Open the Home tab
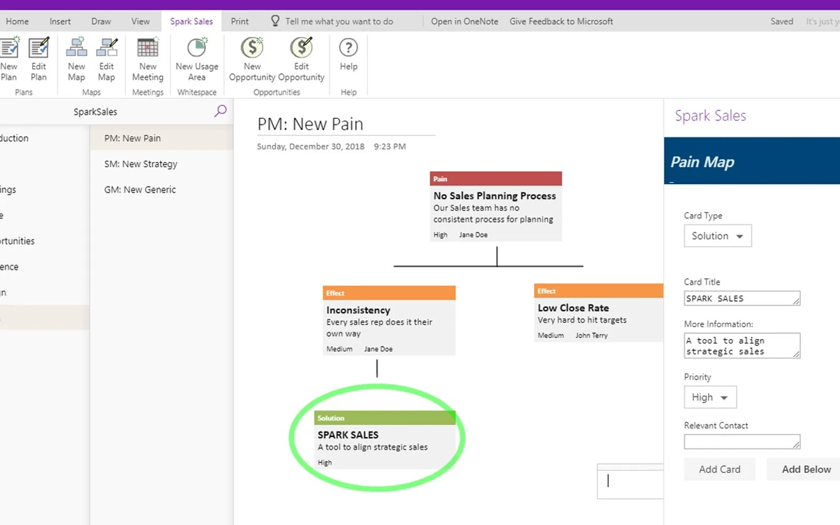This screenshot has height=525, width=840. 17,22
